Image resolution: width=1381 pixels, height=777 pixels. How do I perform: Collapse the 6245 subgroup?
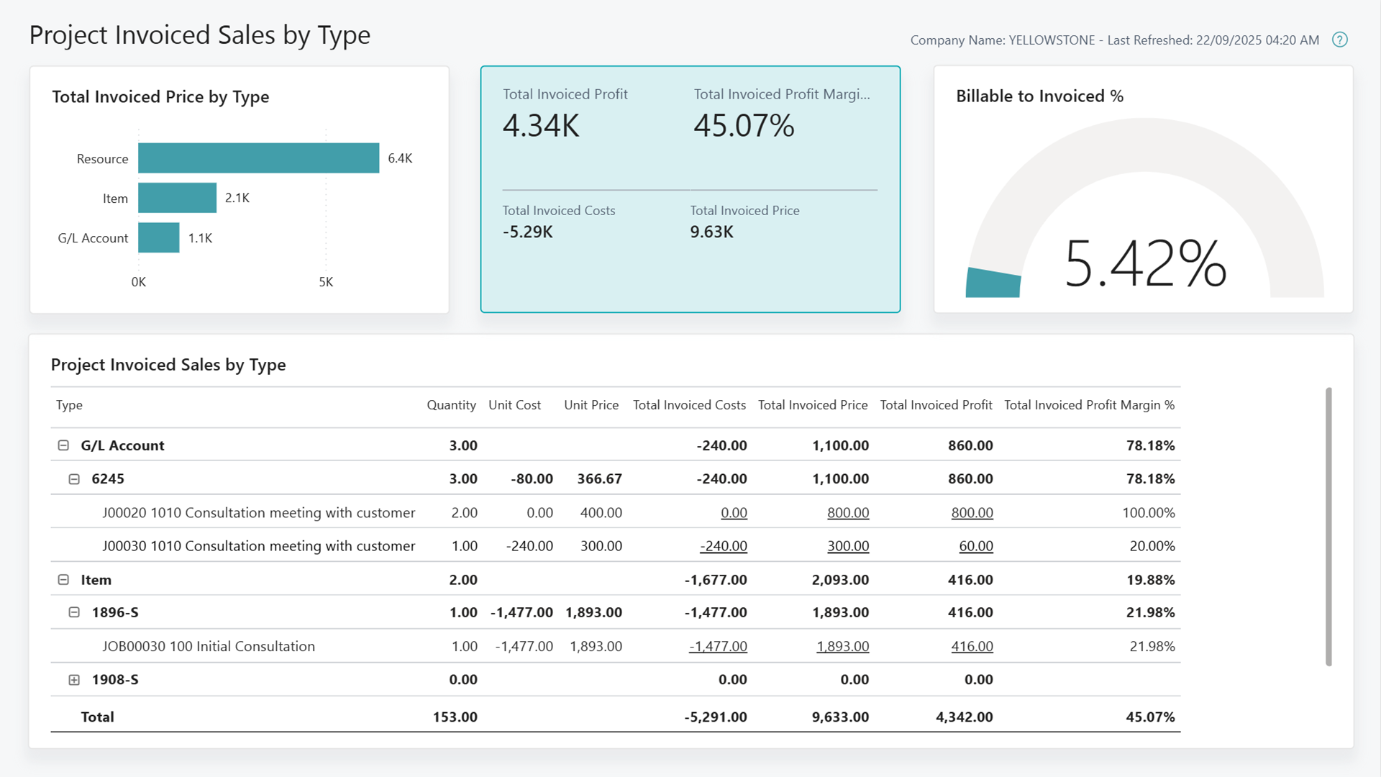[x=74, y=478]
